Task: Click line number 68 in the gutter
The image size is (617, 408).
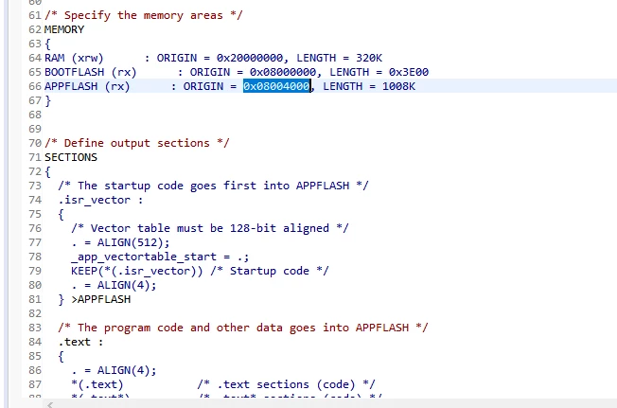Action: coord(35,115)
